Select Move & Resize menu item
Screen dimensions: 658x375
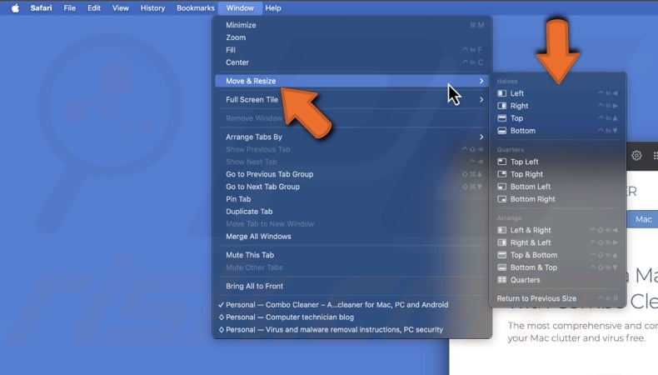click(351, 81)
